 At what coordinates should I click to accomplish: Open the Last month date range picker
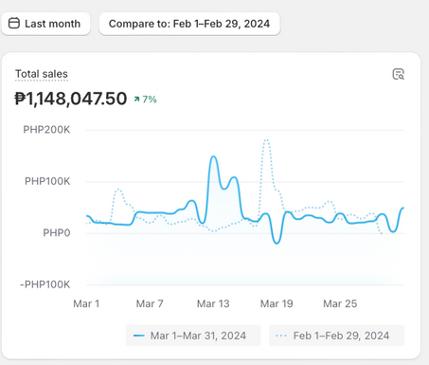(46, 24)
